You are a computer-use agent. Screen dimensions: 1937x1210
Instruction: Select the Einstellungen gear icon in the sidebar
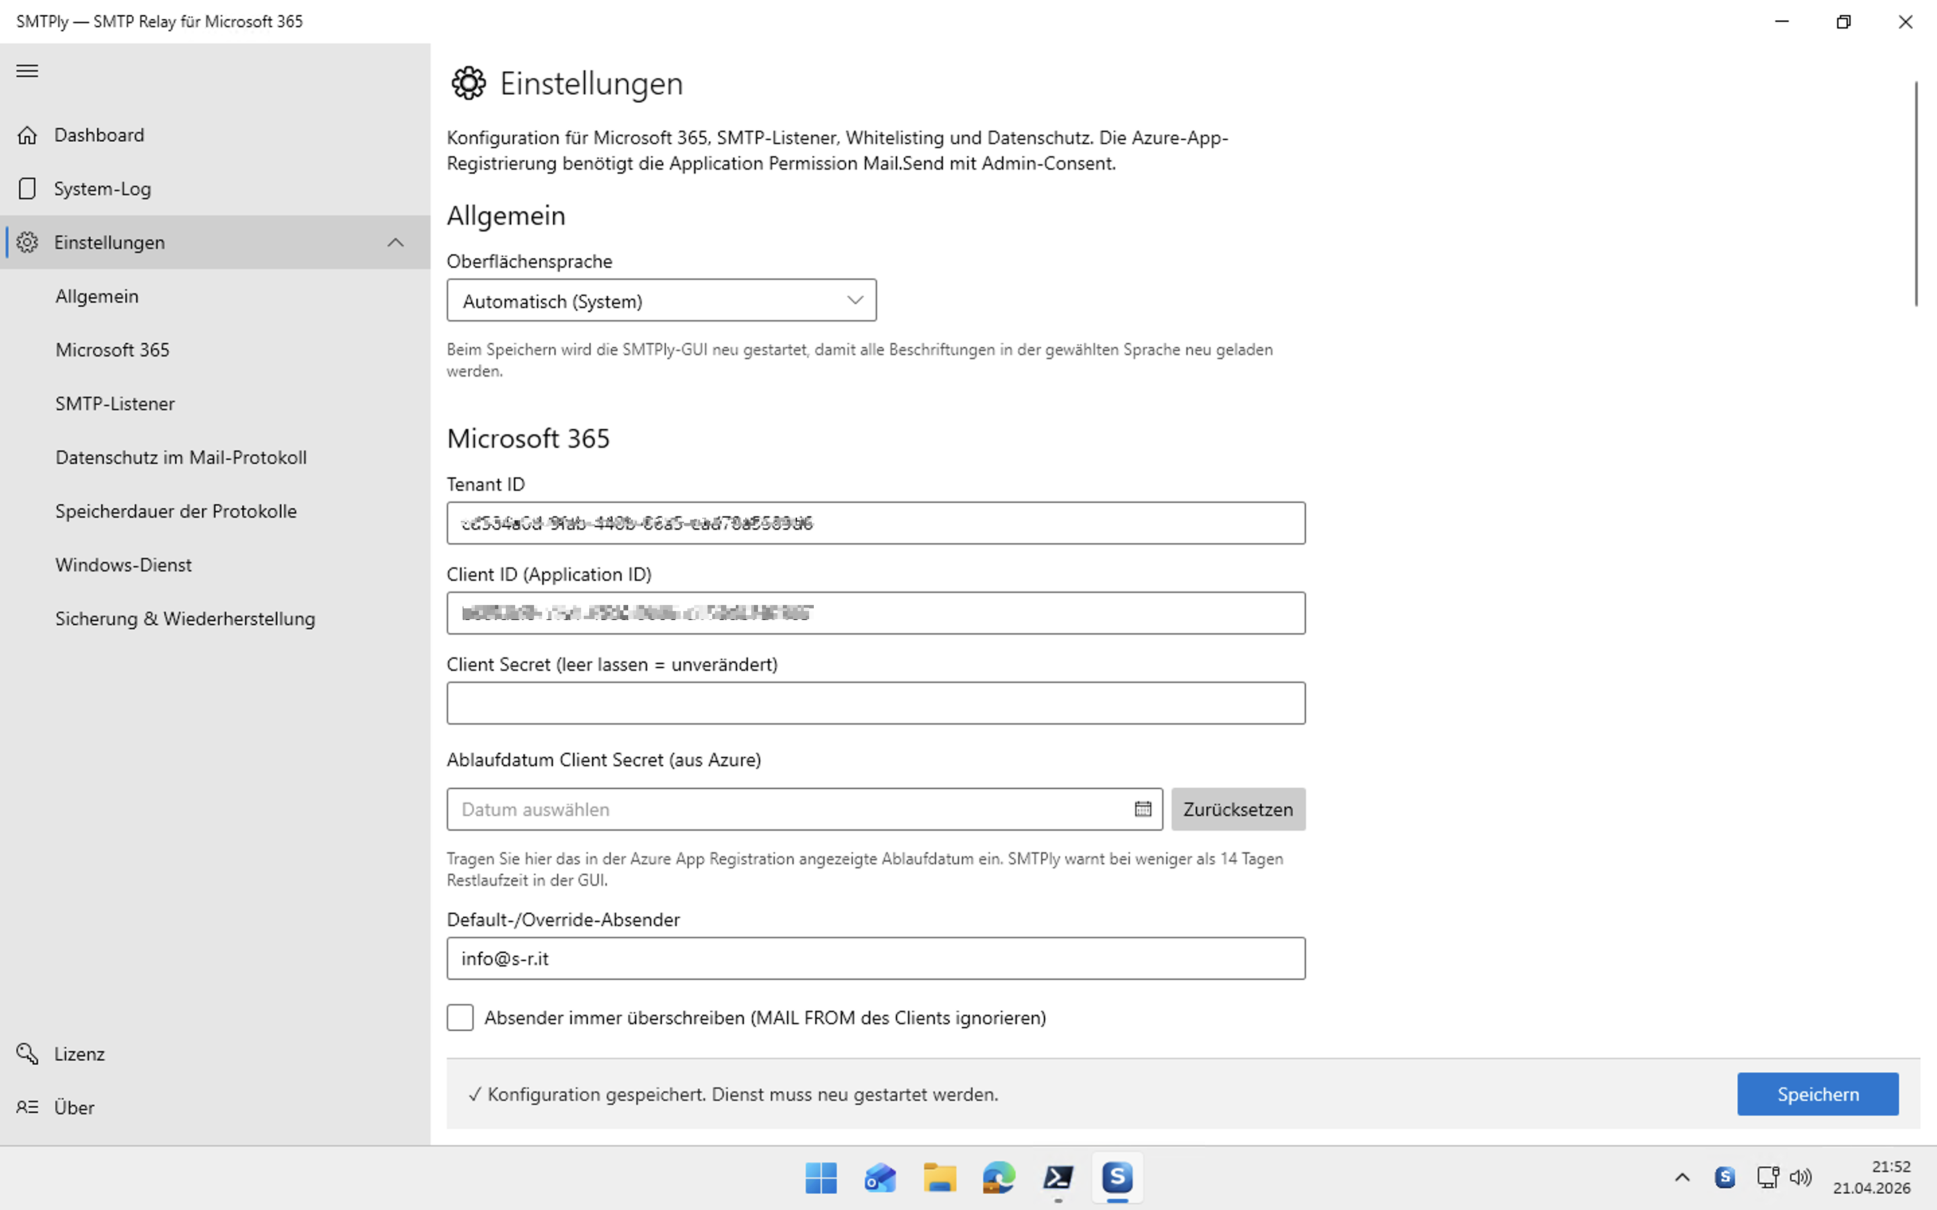point(27,242)
